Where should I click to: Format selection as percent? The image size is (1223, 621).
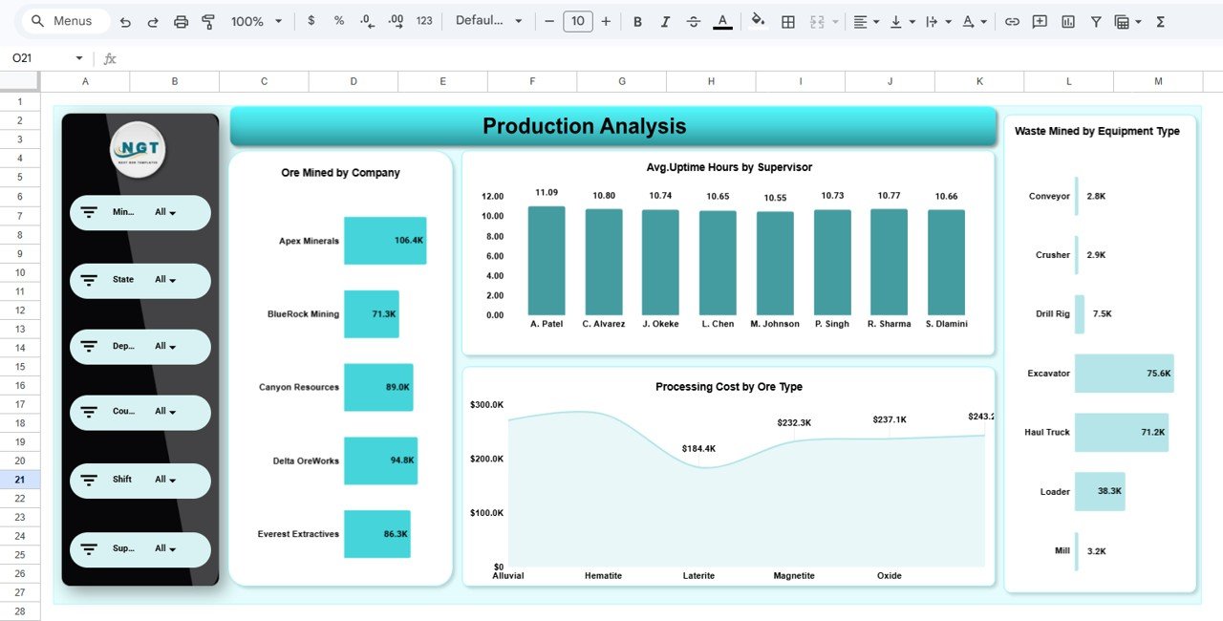coord(338,21)
